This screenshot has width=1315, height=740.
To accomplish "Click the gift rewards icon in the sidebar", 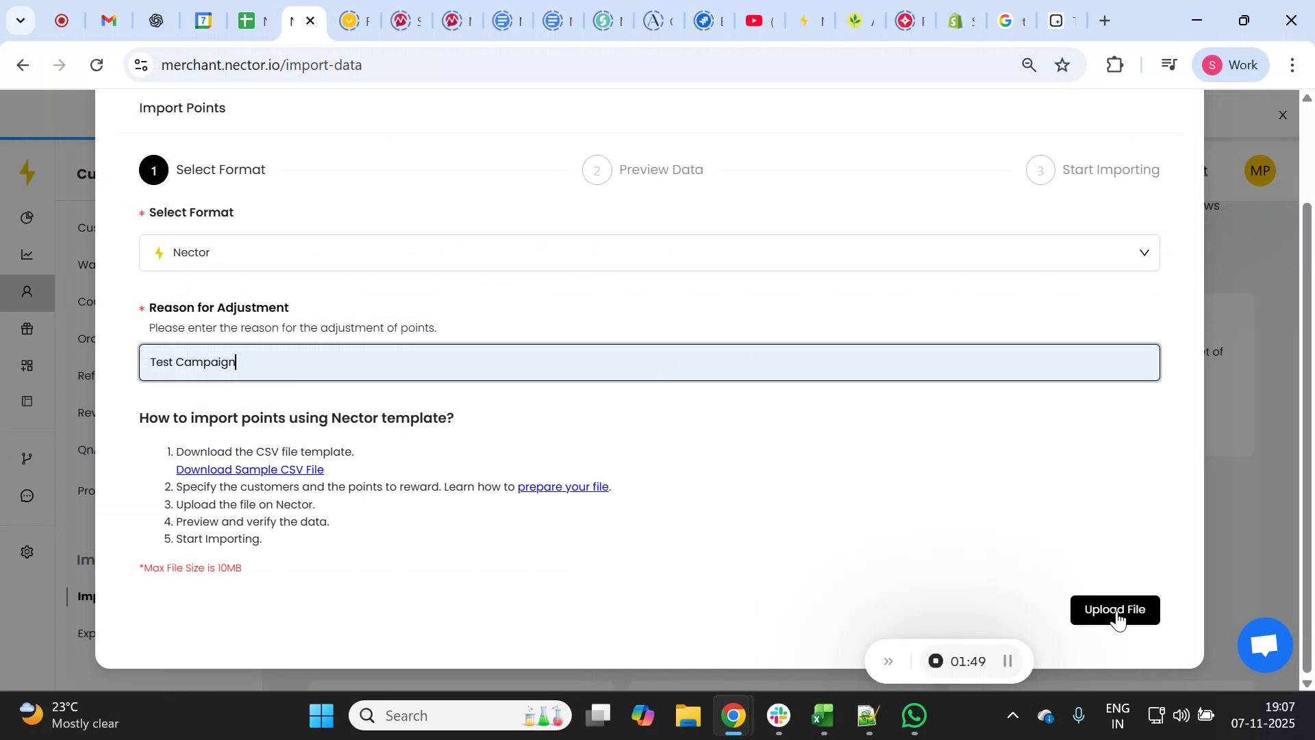I will (x=27, y=330).
